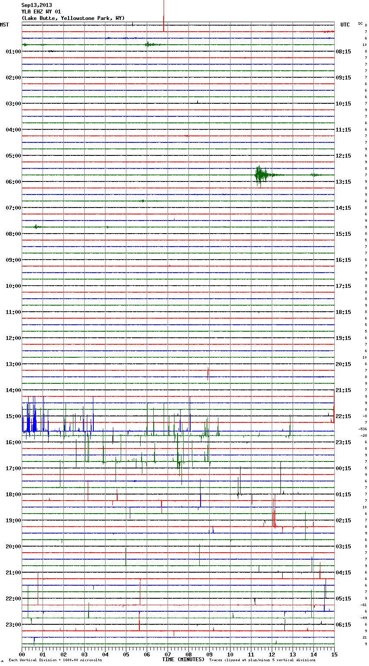
Task: Click the 20:00 MST row label
Action: (13, 547)
